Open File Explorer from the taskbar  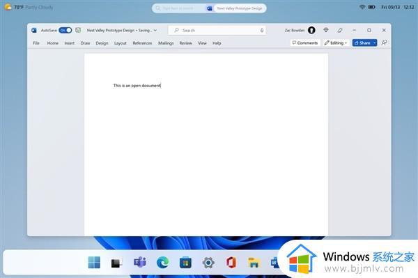254,263
